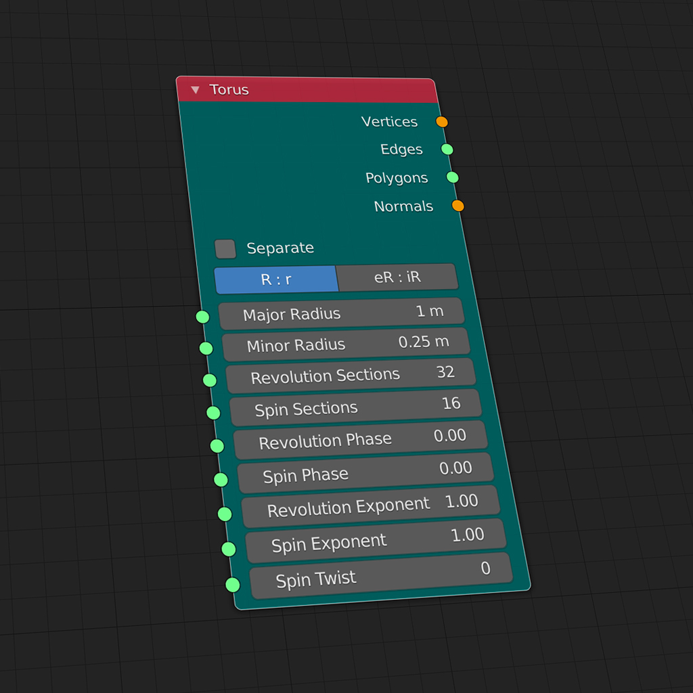Switch to eR : iR mode
693x693 pixels.
(x=397, y=277)
